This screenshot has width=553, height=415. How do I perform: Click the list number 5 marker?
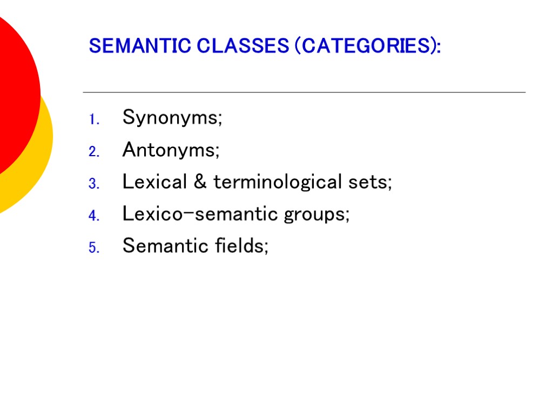click(x=92, y=249)
